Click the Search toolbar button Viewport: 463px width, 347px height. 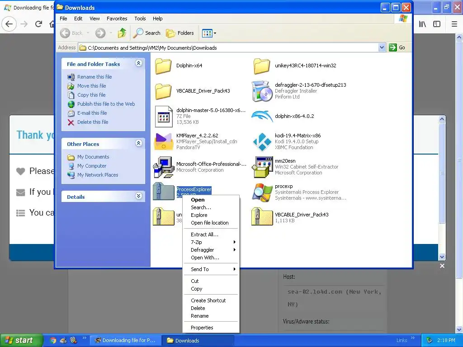coord(147,33)
